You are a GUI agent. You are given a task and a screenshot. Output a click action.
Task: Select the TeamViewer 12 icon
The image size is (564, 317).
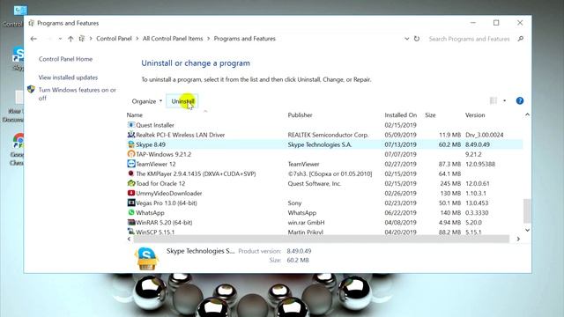(131, 164)
